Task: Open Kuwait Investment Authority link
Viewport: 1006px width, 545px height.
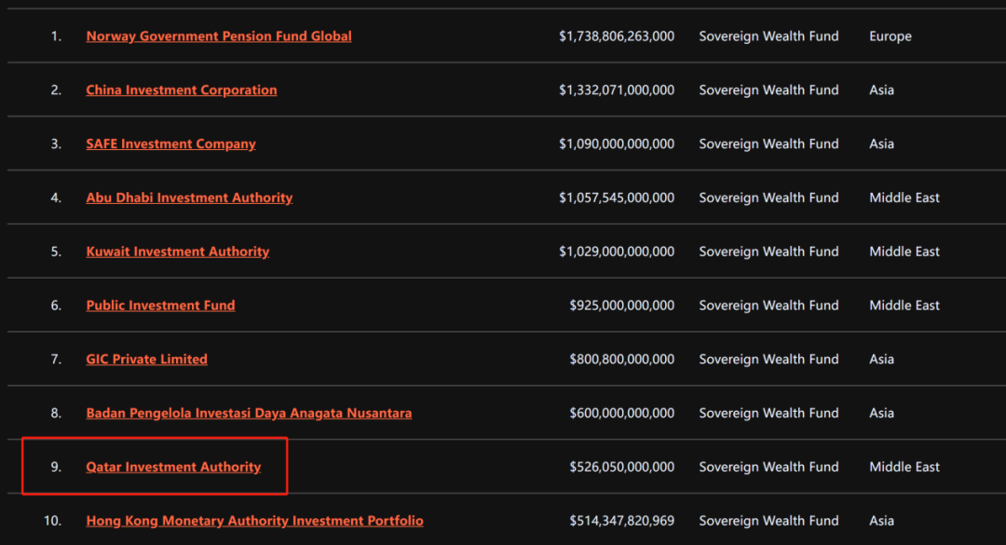Action: (x=178, y=252)
